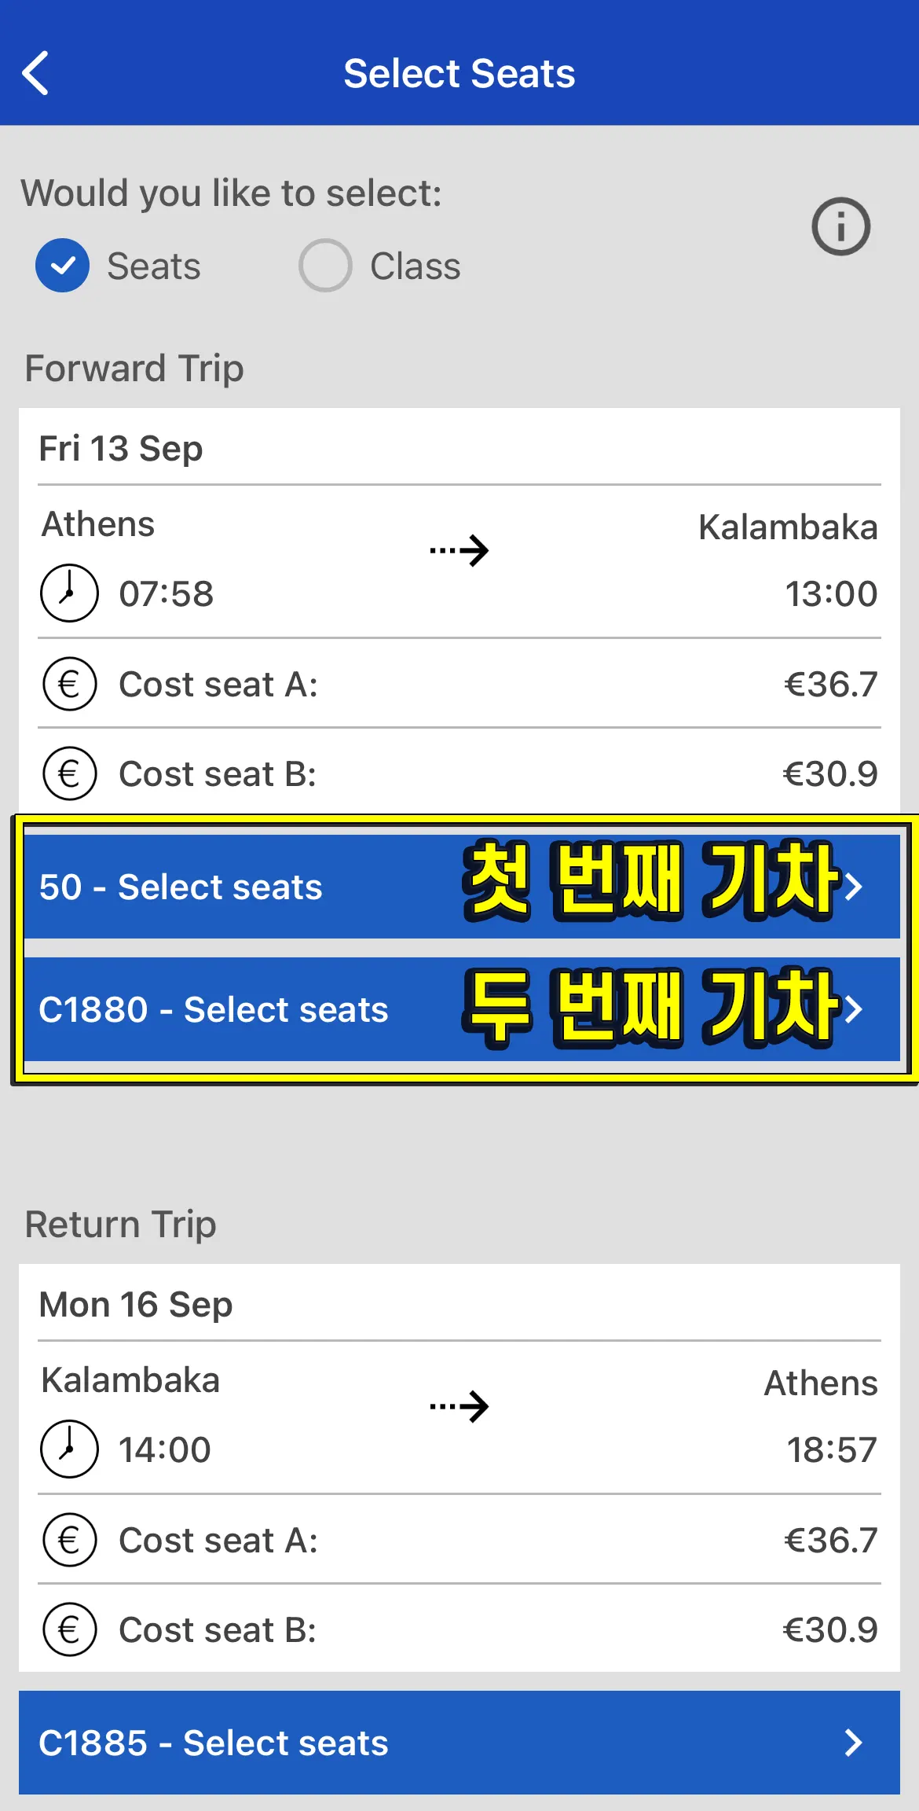This screenshot has height=1811, width=919.
Task: Tap the back arrow in header
Action: click(x=36, y=73)
